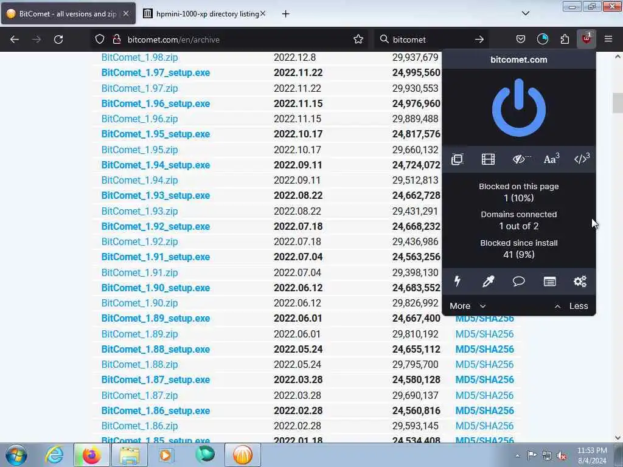Click the vertical scrollbar thumb

618,102
